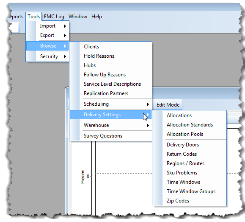Open the EMC Log menu
Image resolution: width=245 pixels, height=222 pixels.
tap(54, 17)
